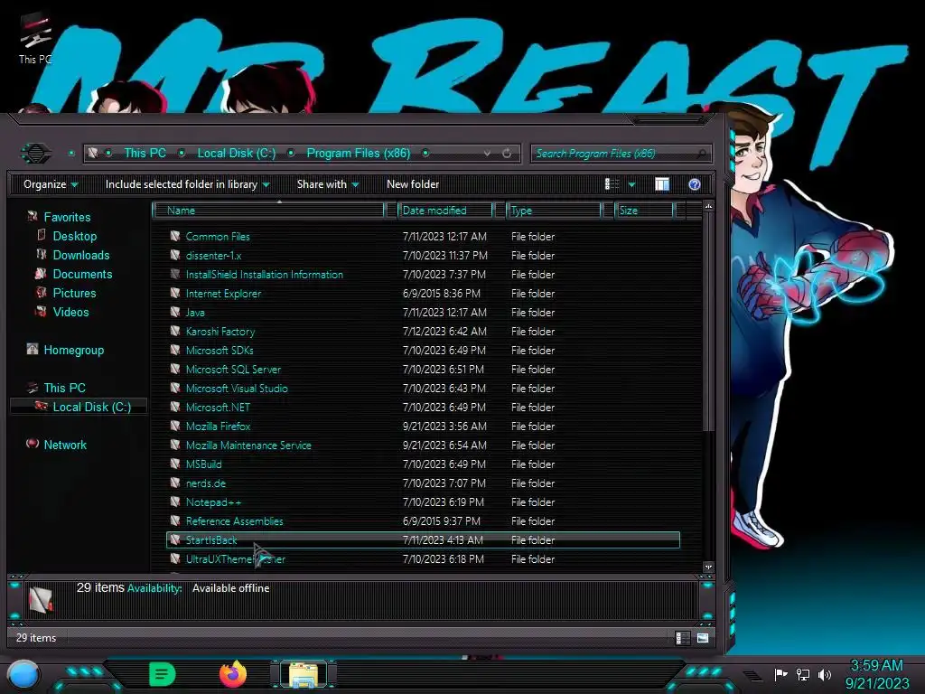Select Favorites in the navigation pane

[67, 217]
